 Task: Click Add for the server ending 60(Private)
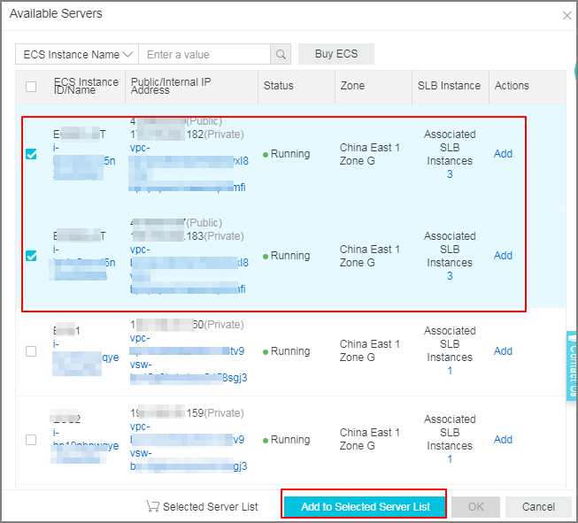click(x=503, y=350)
